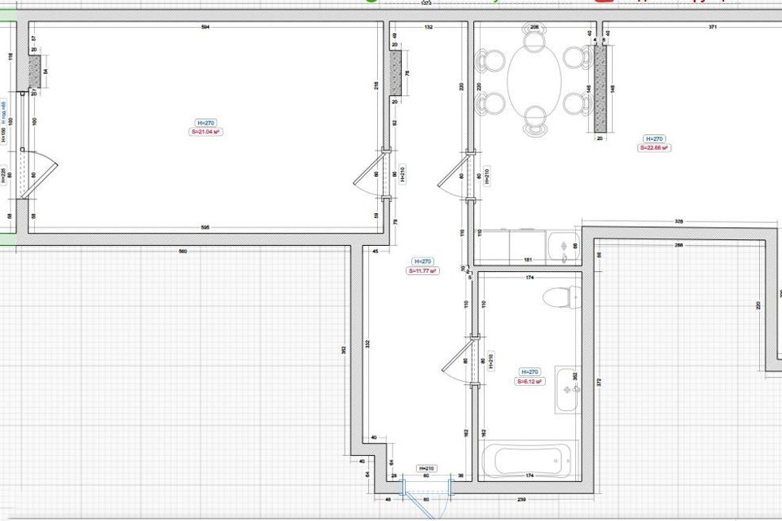Select the S=6.12 m² bathroom area label
The height and width of the screenshot is (521, 782).
[x=529, y=381]
